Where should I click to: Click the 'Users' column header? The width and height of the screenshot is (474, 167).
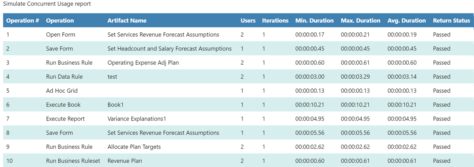(x=248, y=21)
